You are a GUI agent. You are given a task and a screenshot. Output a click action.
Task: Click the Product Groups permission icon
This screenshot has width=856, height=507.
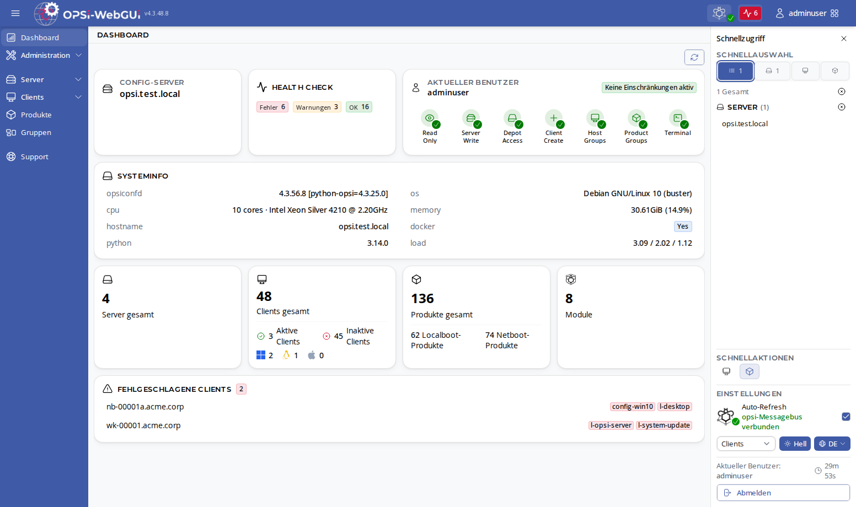636,118
